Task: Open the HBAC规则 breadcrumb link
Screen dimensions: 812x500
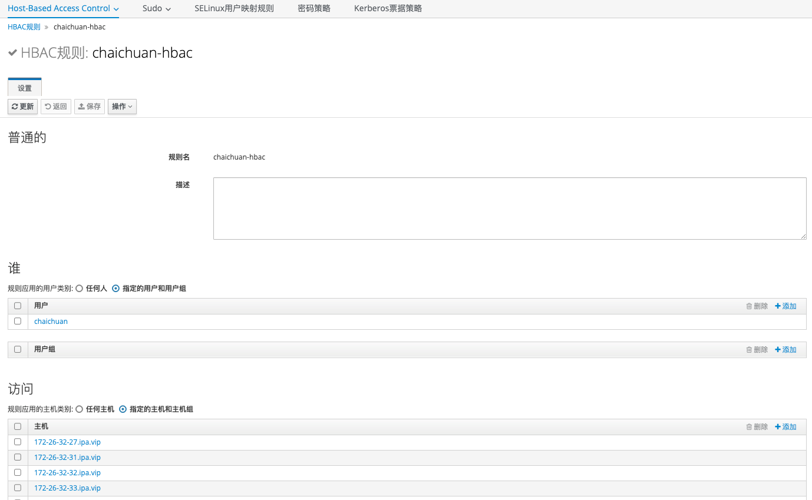Action: point(24,27)
